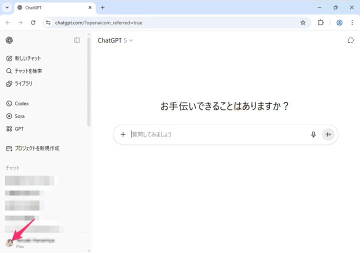Open the GPT explorer item
The image size is (360, 253).
tap(15, 129)
